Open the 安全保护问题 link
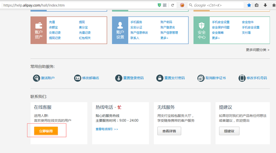276x153 pixels. [x=221, y=27]
